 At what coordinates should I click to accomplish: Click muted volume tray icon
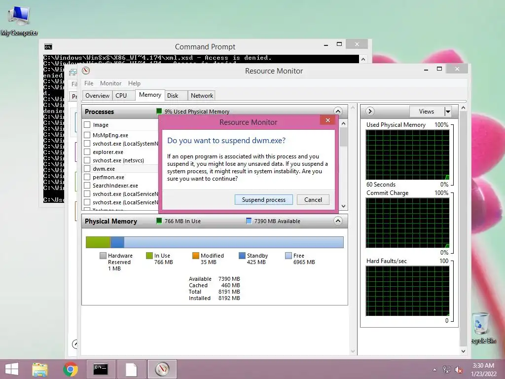[459, 369]
